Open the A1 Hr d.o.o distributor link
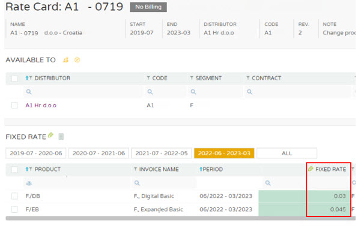Viewport: 361px width, 226px height. pos(41,106)
